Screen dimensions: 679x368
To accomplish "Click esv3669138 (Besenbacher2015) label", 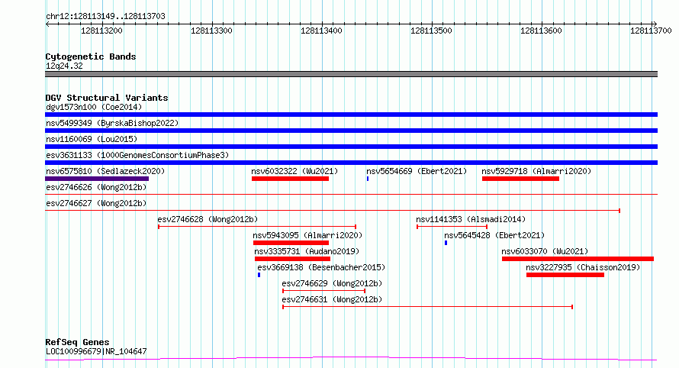I will coord(321,267).
